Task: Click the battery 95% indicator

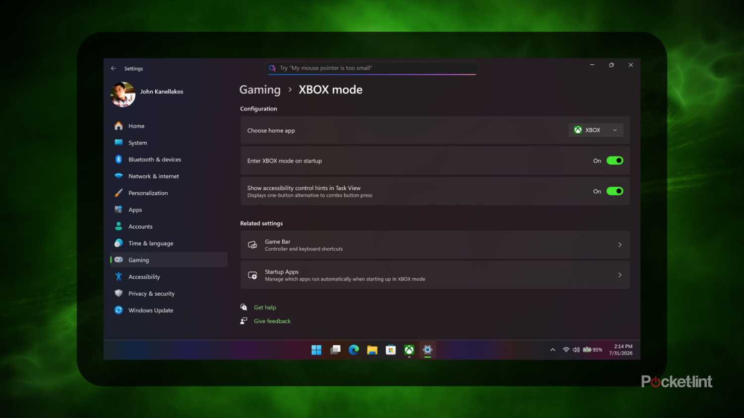Action: coord(593,350)
